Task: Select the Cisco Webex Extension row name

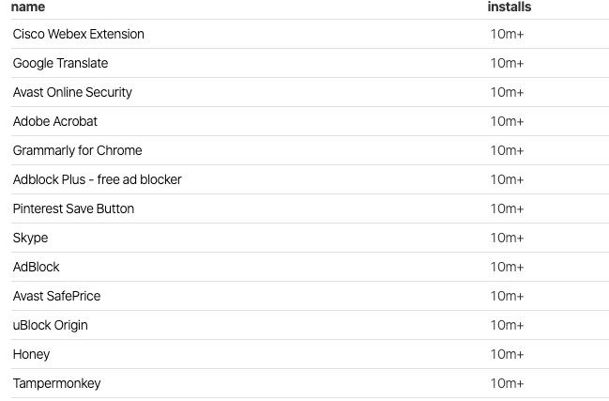Action: pos(79,34)
